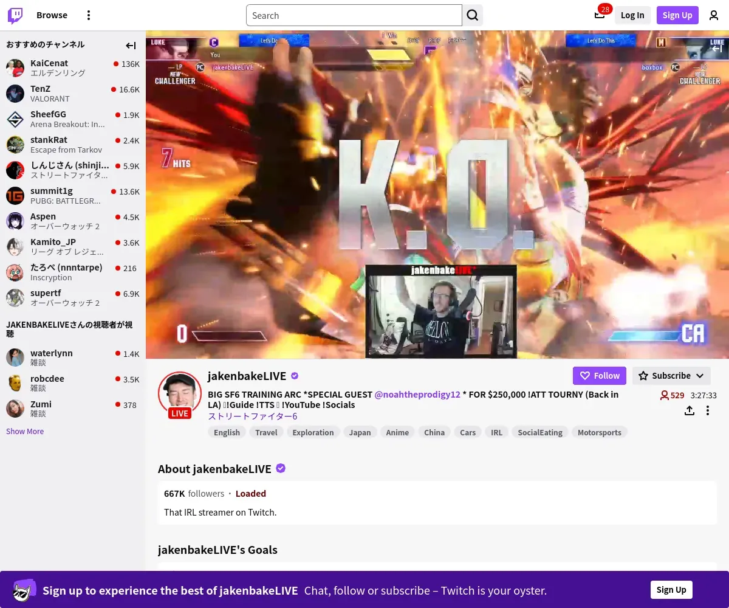Click the jakenbakeLIVE channel name heading
Viewport: 729px width, 608px height.
[247, 376]
